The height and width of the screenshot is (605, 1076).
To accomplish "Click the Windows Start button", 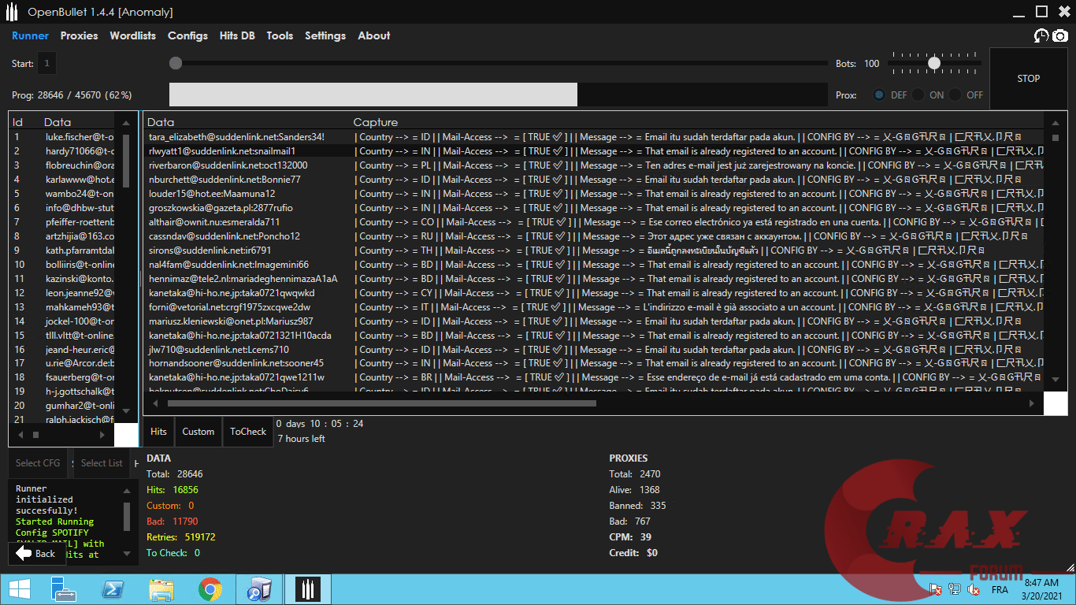I will click(19, 589).
